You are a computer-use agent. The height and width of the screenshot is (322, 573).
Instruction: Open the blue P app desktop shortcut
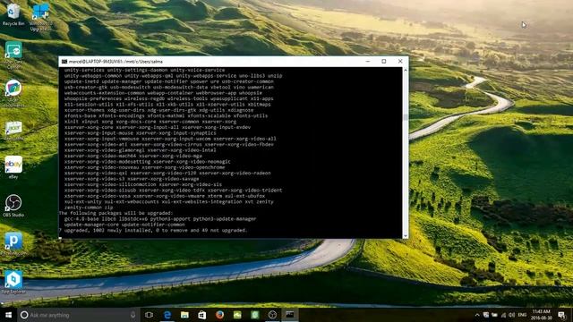click(13, 243)
